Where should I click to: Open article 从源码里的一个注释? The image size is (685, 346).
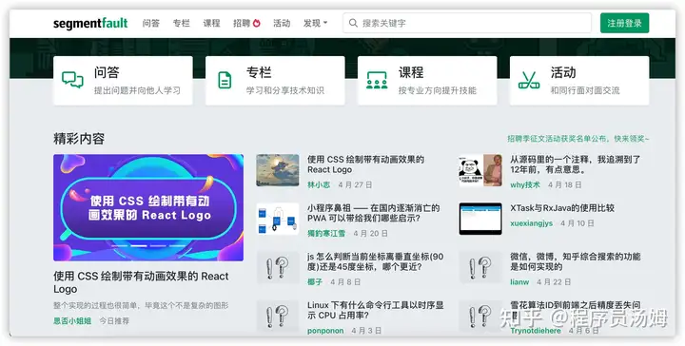(x=576, y=164)
